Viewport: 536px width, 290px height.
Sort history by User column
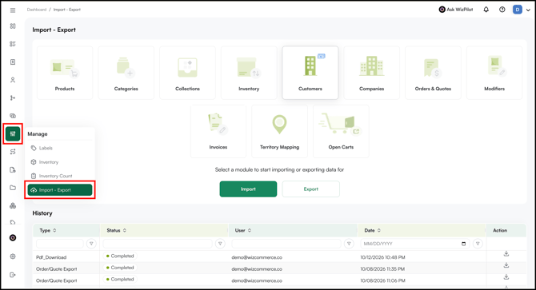tap(250, 230)
